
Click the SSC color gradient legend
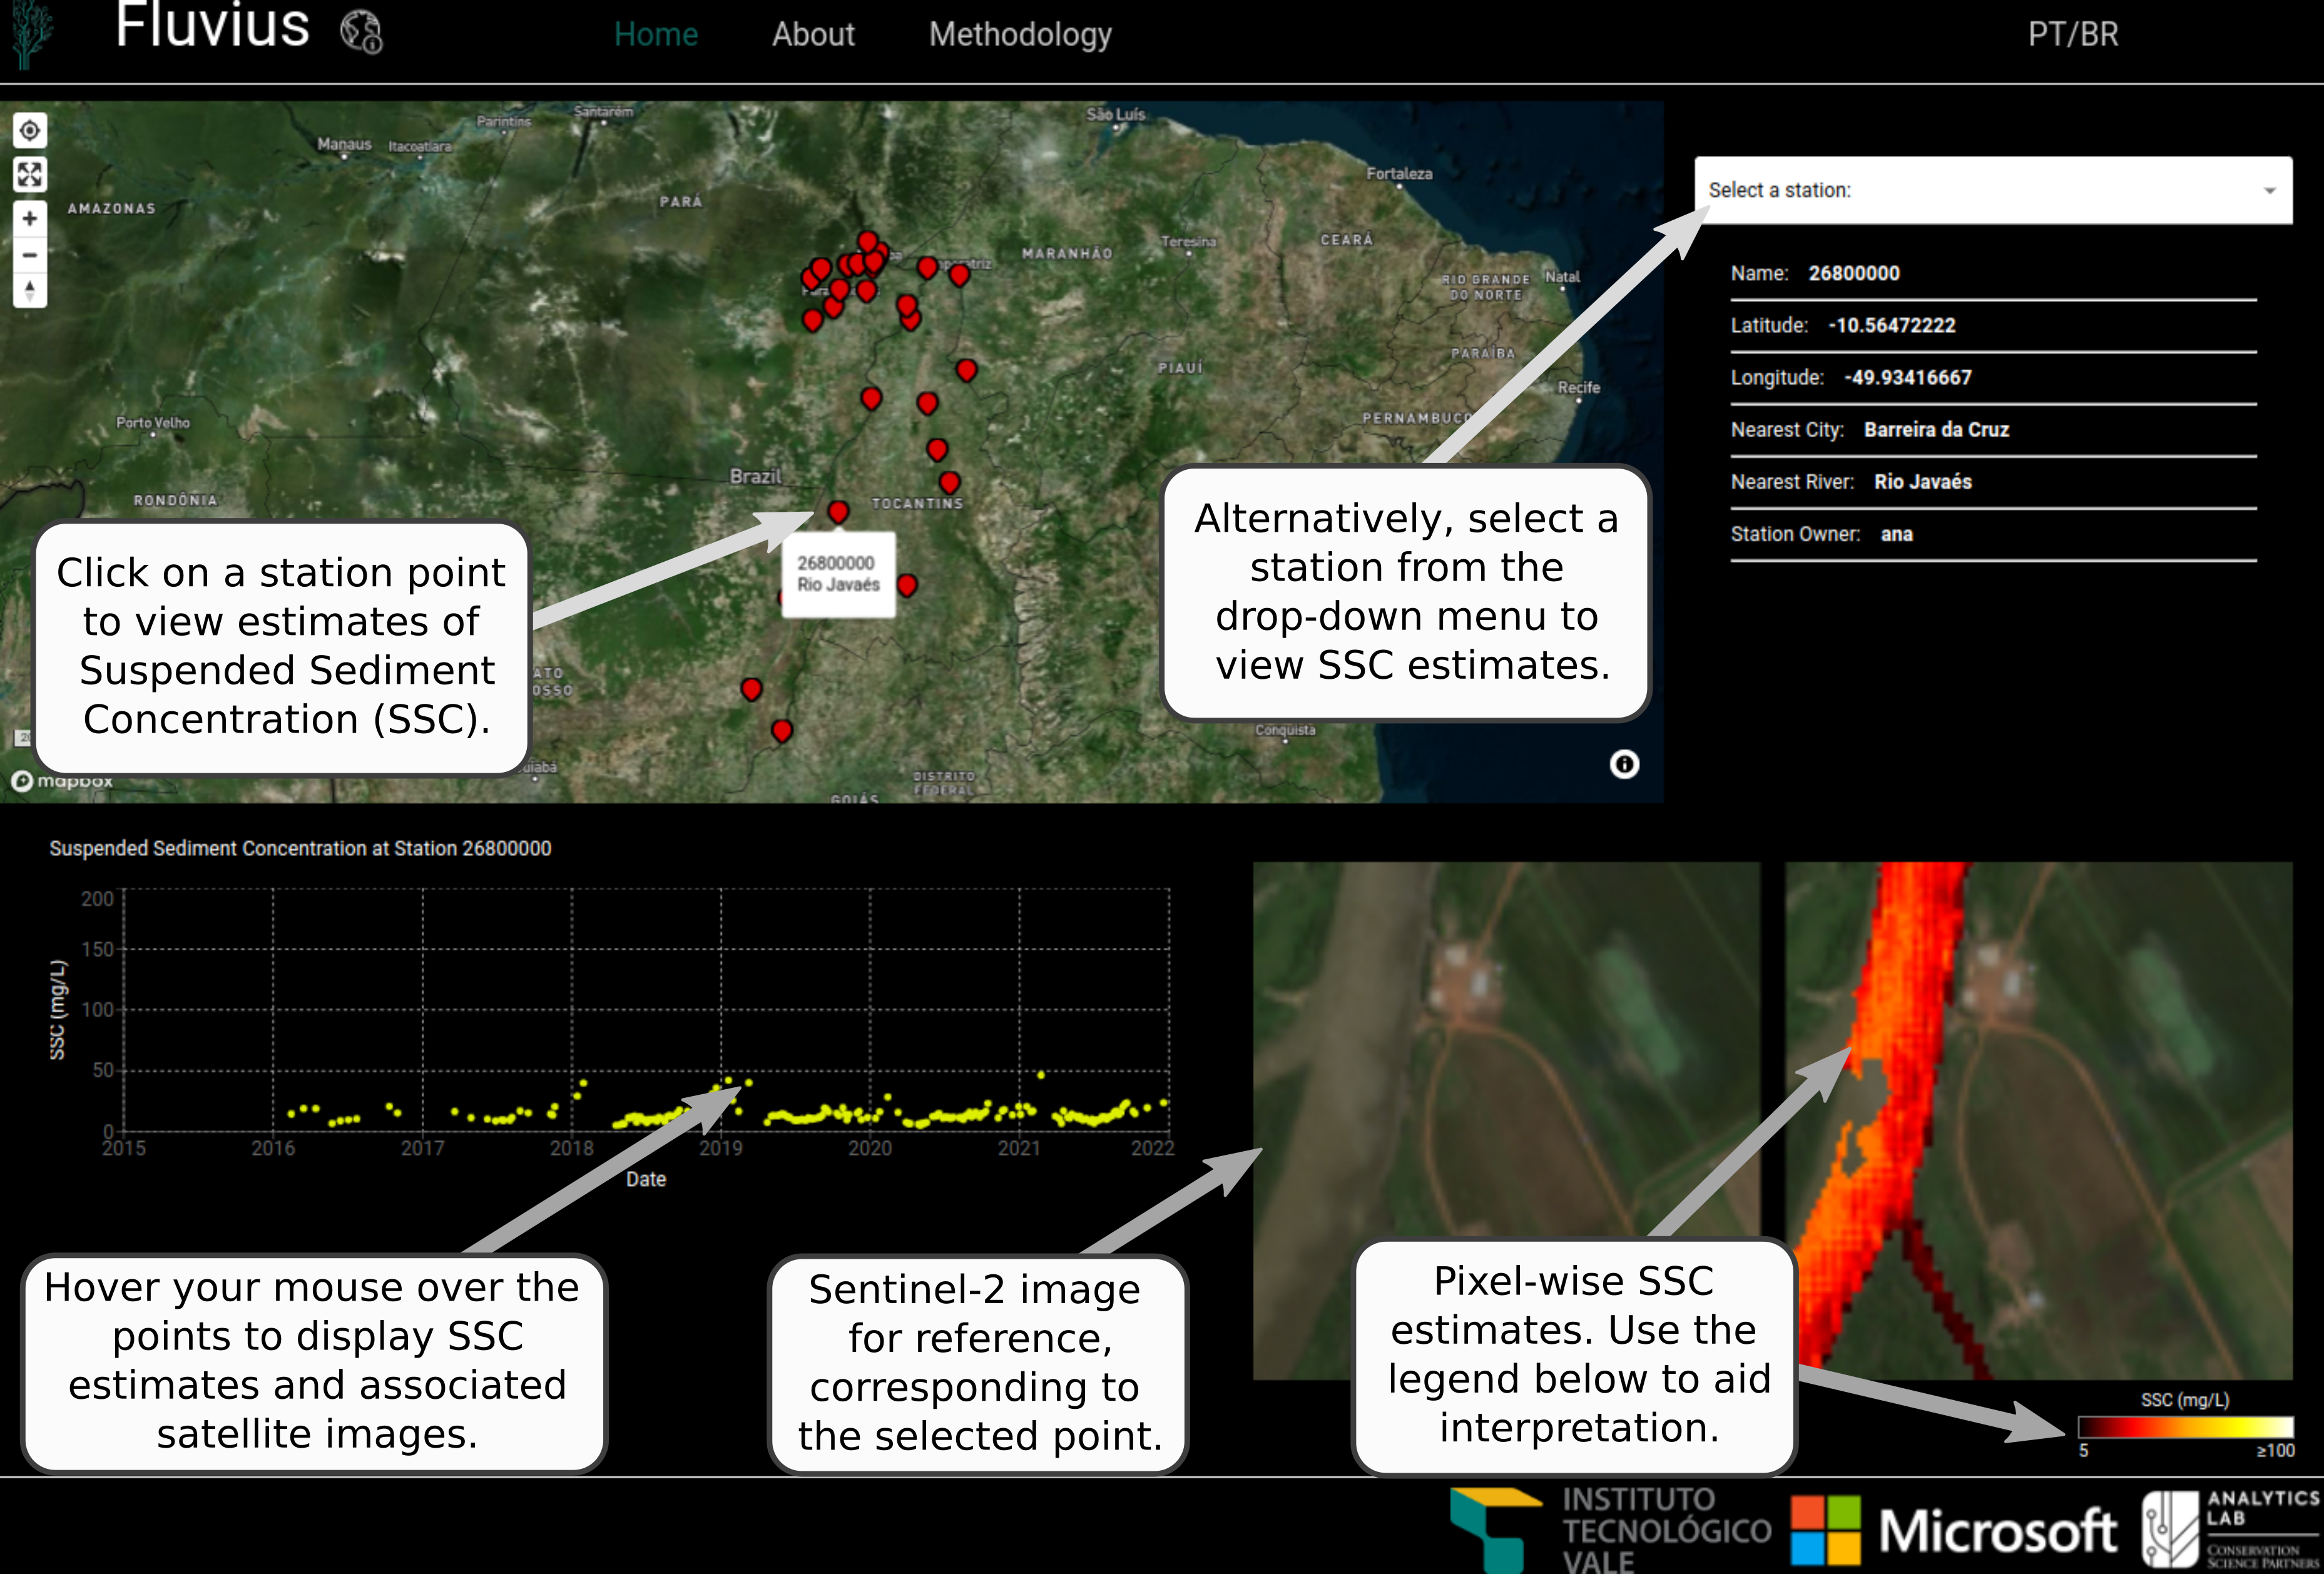[2185, 1427]
